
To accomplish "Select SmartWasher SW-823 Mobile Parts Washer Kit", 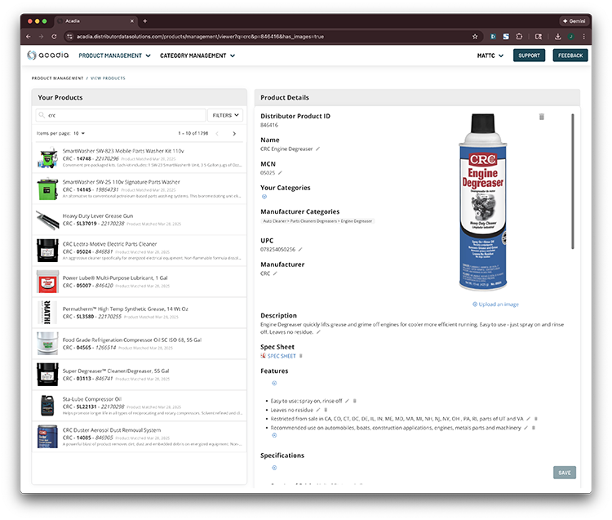I will coord(140,158).
